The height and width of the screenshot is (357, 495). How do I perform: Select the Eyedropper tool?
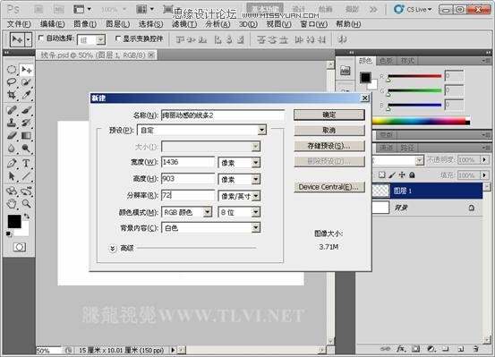(x=26, y=95)
